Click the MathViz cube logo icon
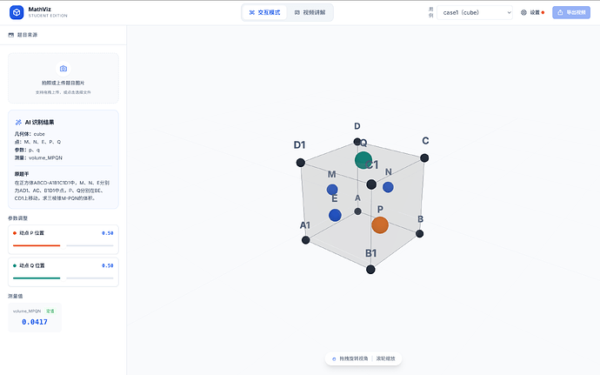The image size is (600, 375). coord(15,13)
